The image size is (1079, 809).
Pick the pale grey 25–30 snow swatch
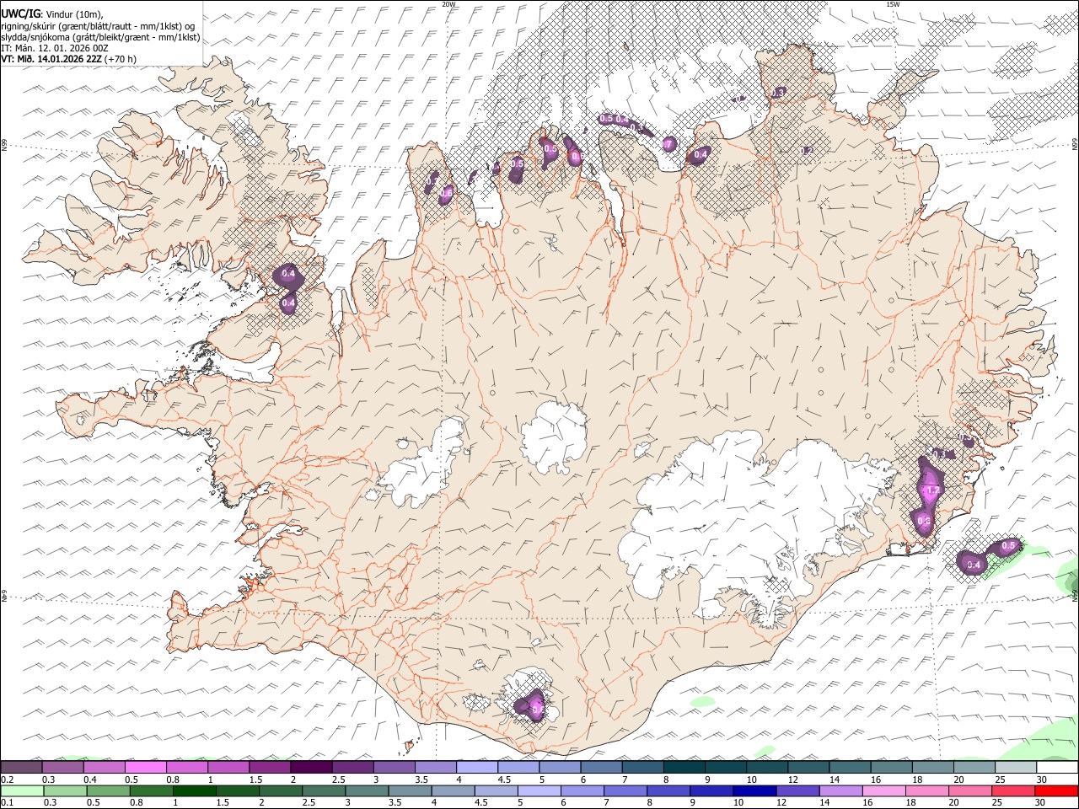click(1014, 768)
